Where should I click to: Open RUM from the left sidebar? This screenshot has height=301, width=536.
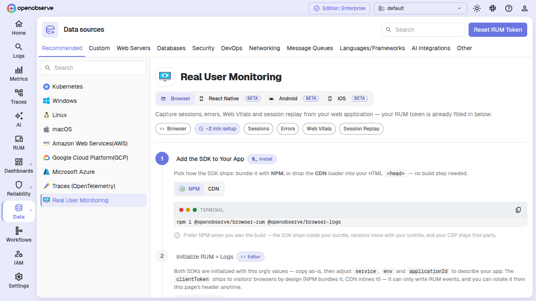18,143
